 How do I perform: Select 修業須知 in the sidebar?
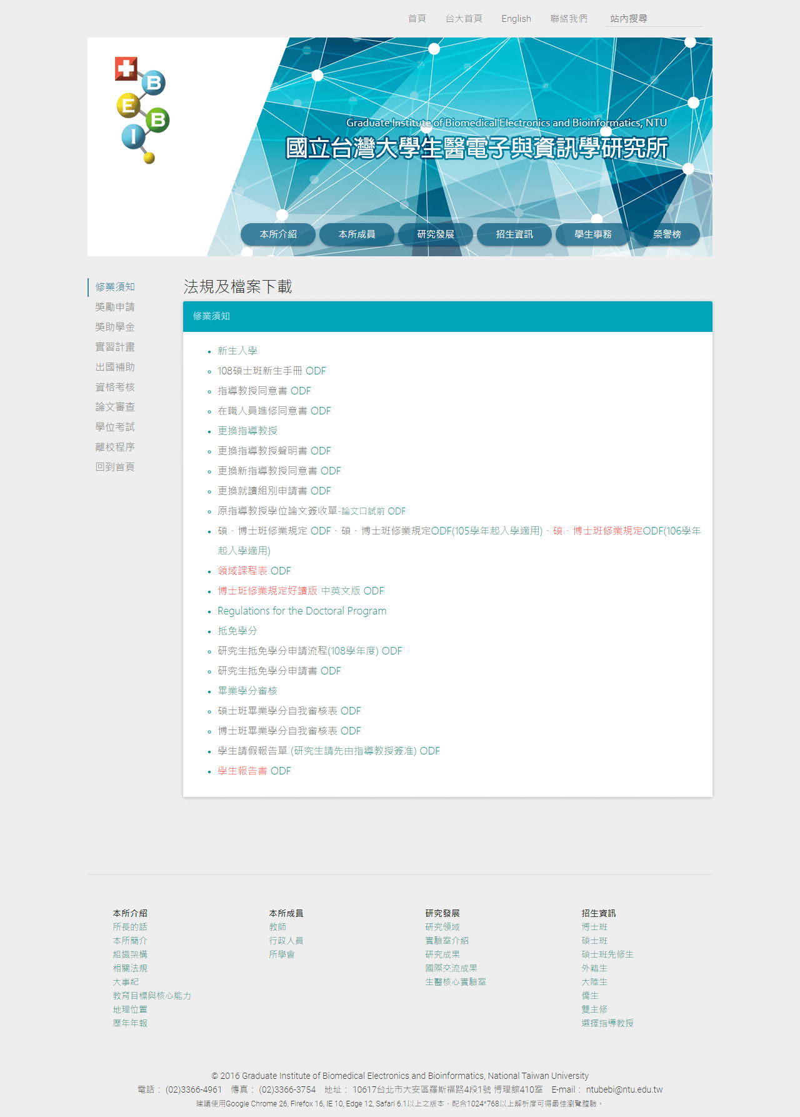pos(115,287)
